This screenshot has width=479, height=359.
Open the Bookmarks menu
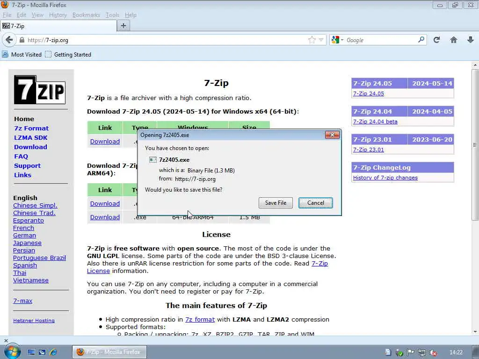(86, 15)
